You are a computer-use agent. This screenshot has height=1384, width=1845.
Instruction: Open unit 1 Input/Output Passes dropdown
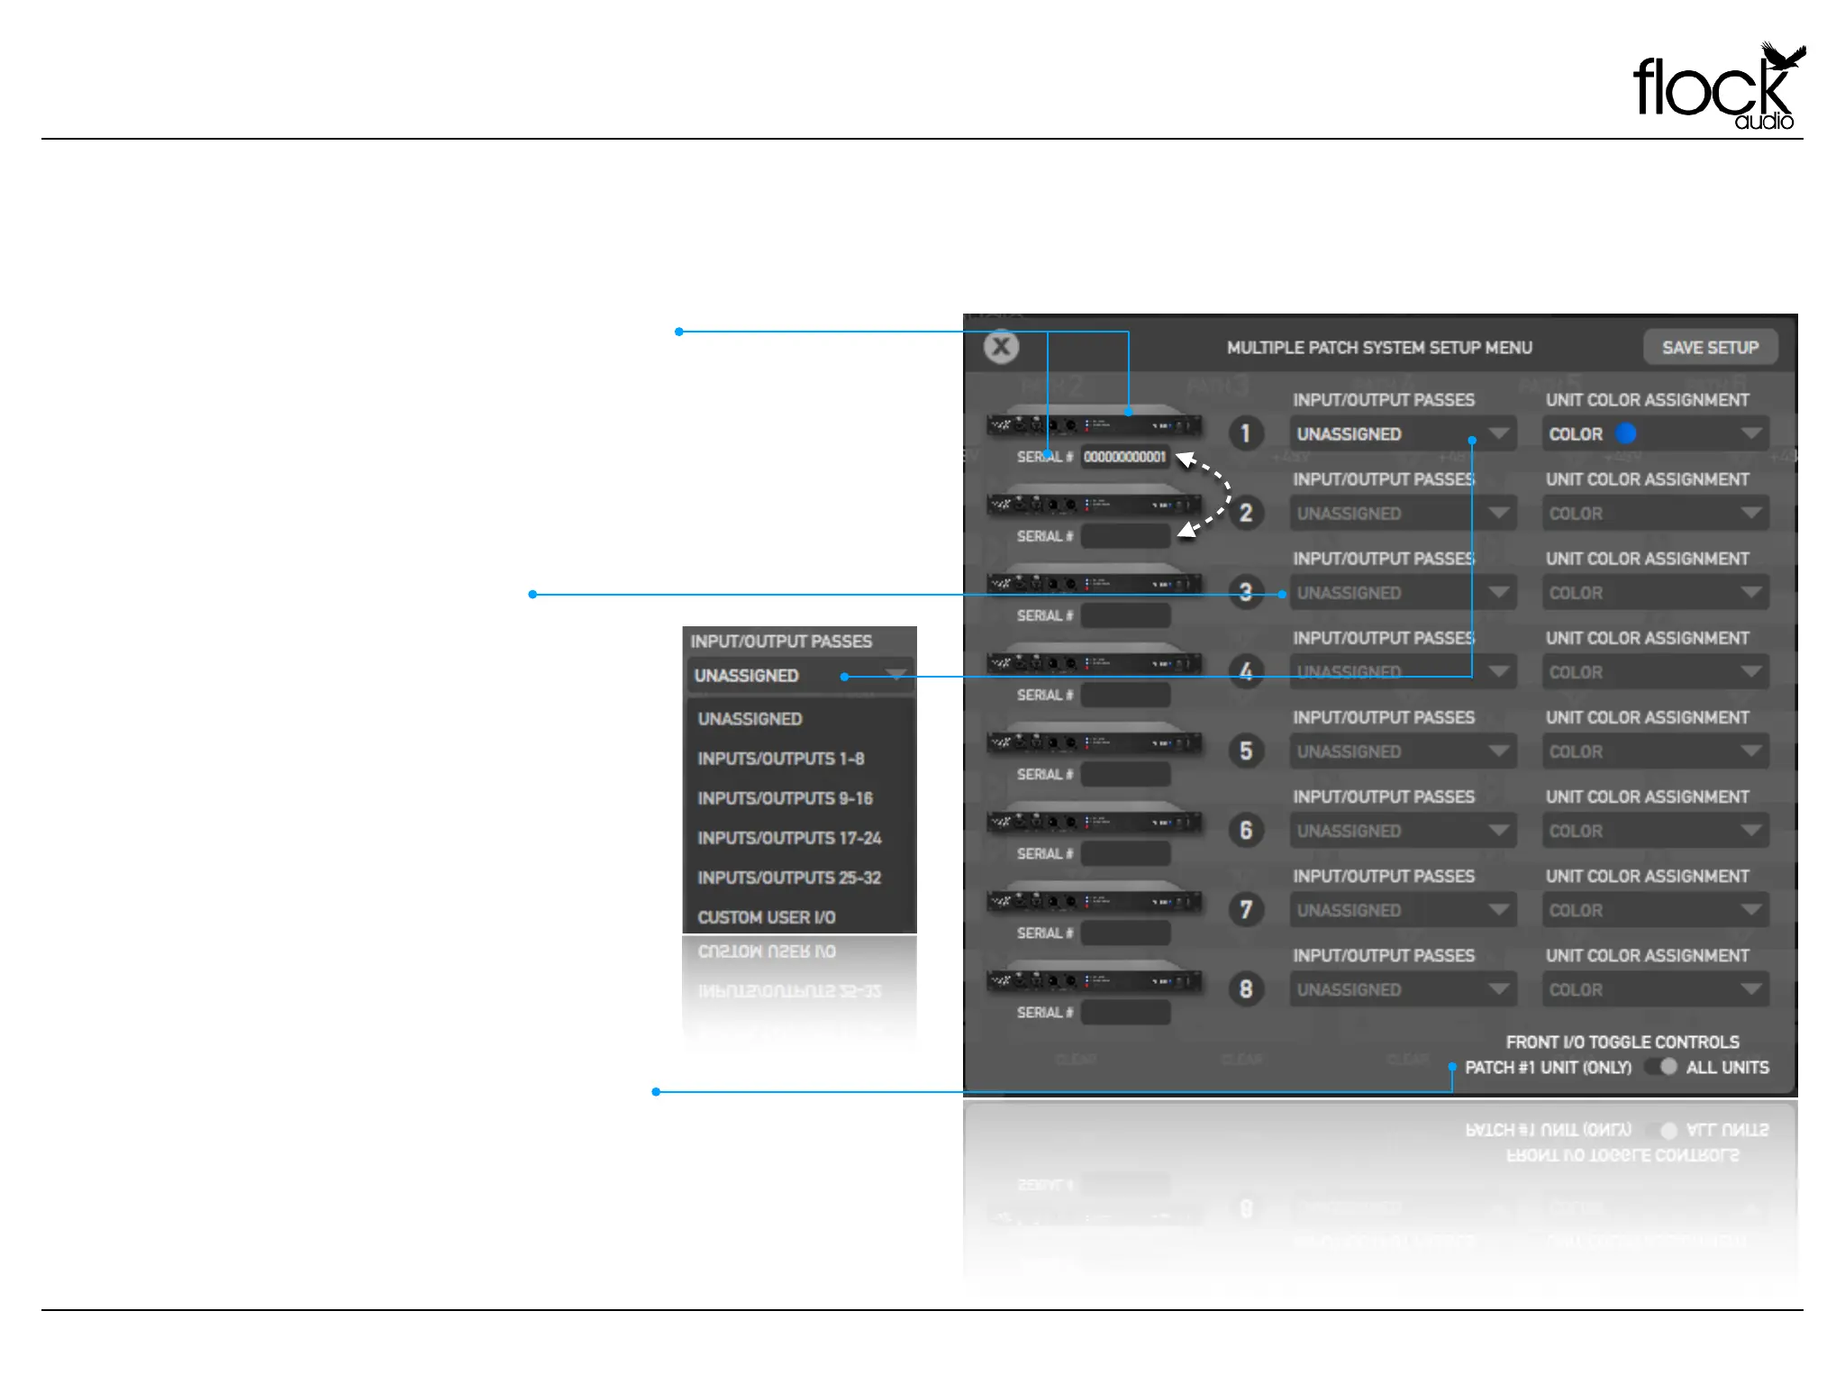[x=1402, y=434]
